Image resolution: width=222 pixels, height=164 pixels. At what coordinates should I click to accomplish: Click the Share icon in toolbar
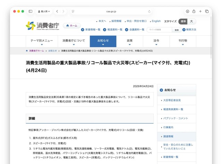(x=194, y=11)
